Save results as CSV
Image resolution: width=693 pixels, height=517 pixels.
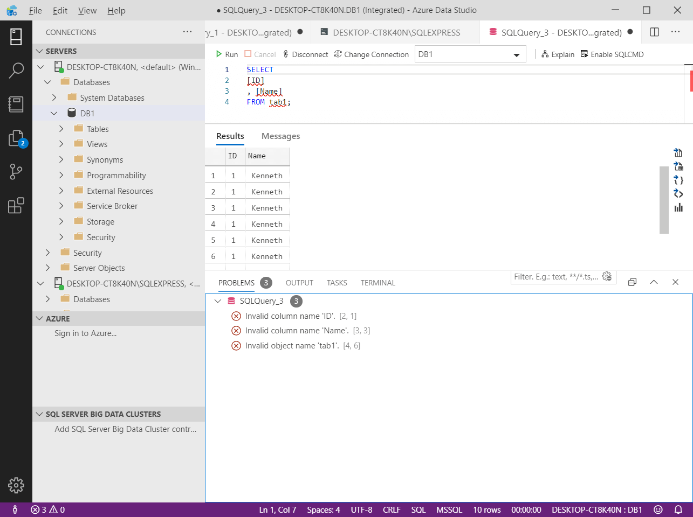pyautogui.click(x=678, y=153)
